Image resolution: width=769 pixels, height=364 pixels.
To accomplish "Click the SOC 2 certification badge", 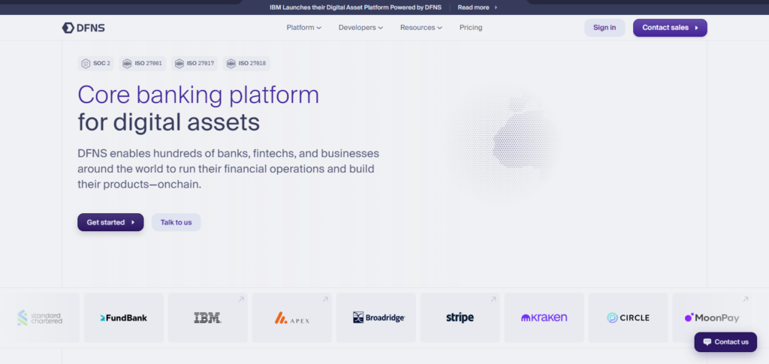I will (95, 64).
